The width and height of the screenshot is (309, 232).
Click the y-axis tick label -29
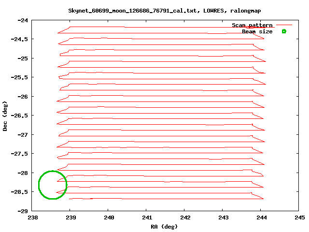click(x=23, y=211)
